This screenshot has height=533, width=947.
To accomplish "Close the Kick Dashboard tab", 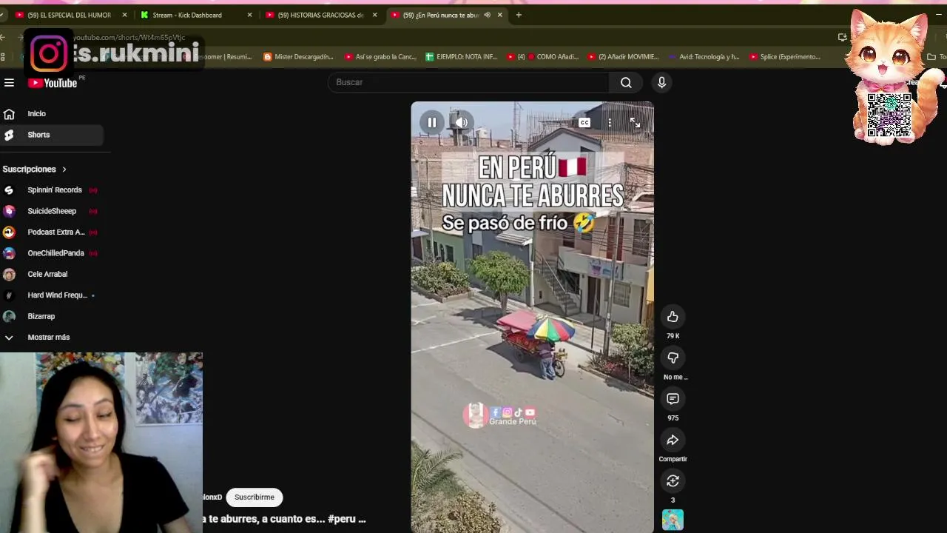I will coord(249,15).
